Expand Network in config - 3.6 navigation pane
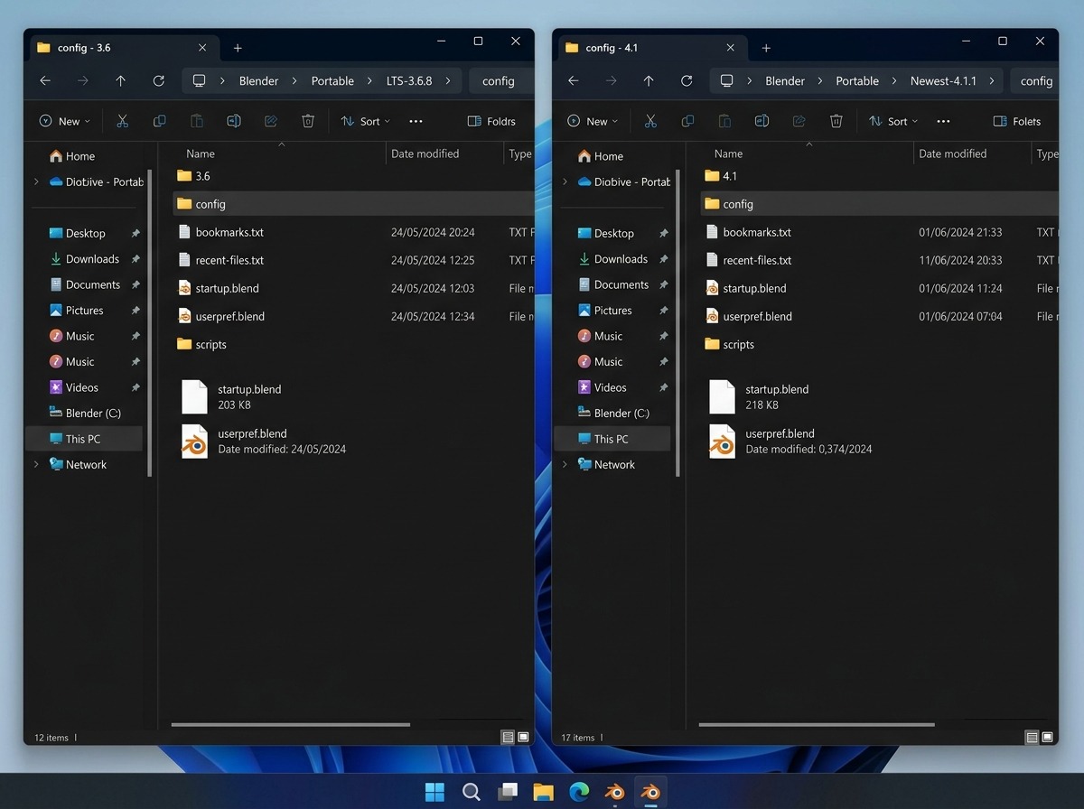 coord(36,464)
